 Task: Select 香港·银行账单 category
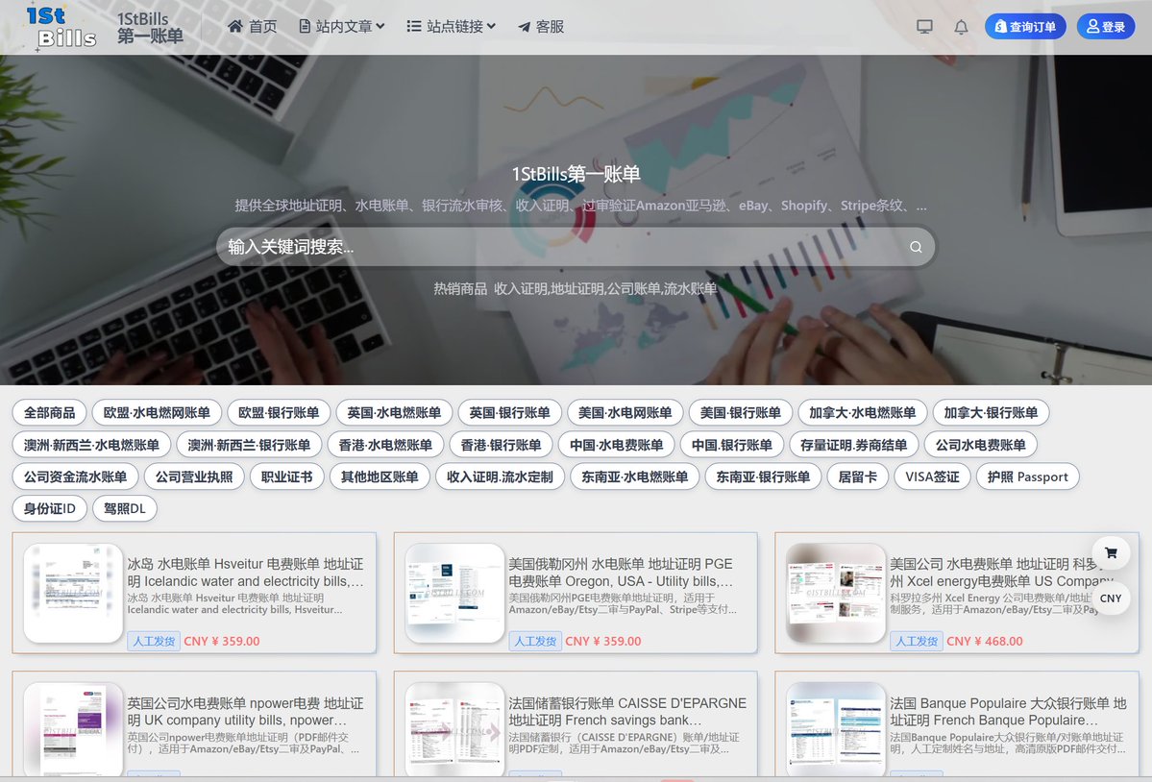tap(502, 445)
